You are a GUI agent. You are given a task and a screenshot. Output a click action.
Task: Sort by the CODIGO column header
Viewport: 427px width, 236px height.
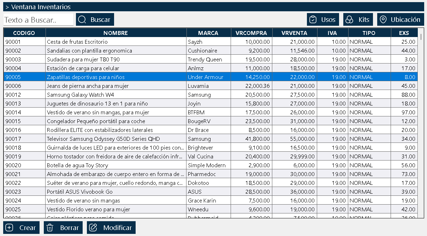coord(24,33)
